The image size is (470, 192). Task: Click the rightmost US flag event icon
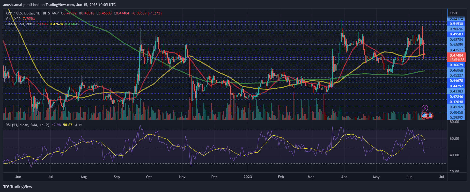(430, 116)
